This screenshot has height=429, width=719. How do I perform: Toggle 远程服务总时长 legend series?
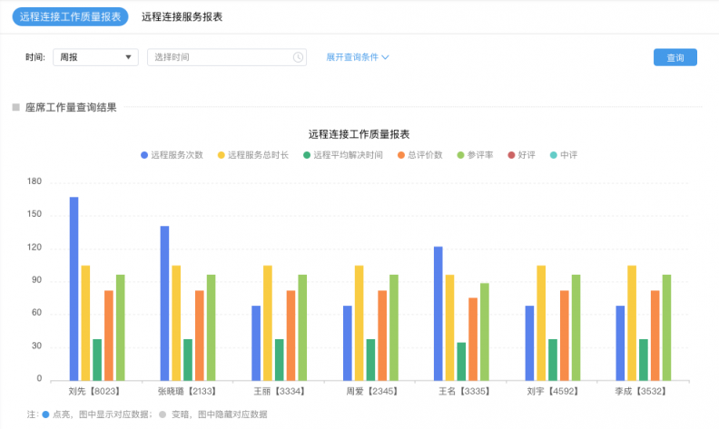[x=253, y=155]
